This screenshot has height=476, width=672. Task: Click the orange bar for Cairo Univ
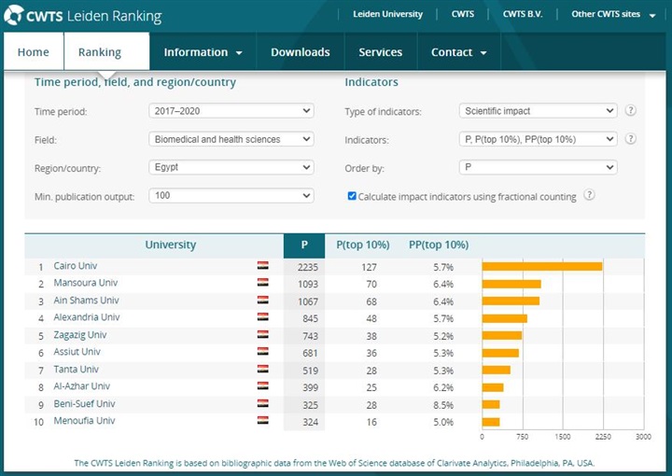pyautogui.click(x=541, y=266)
